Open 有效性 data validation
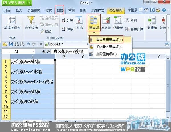This screenshot has height=132, width=171. (106, 23)
